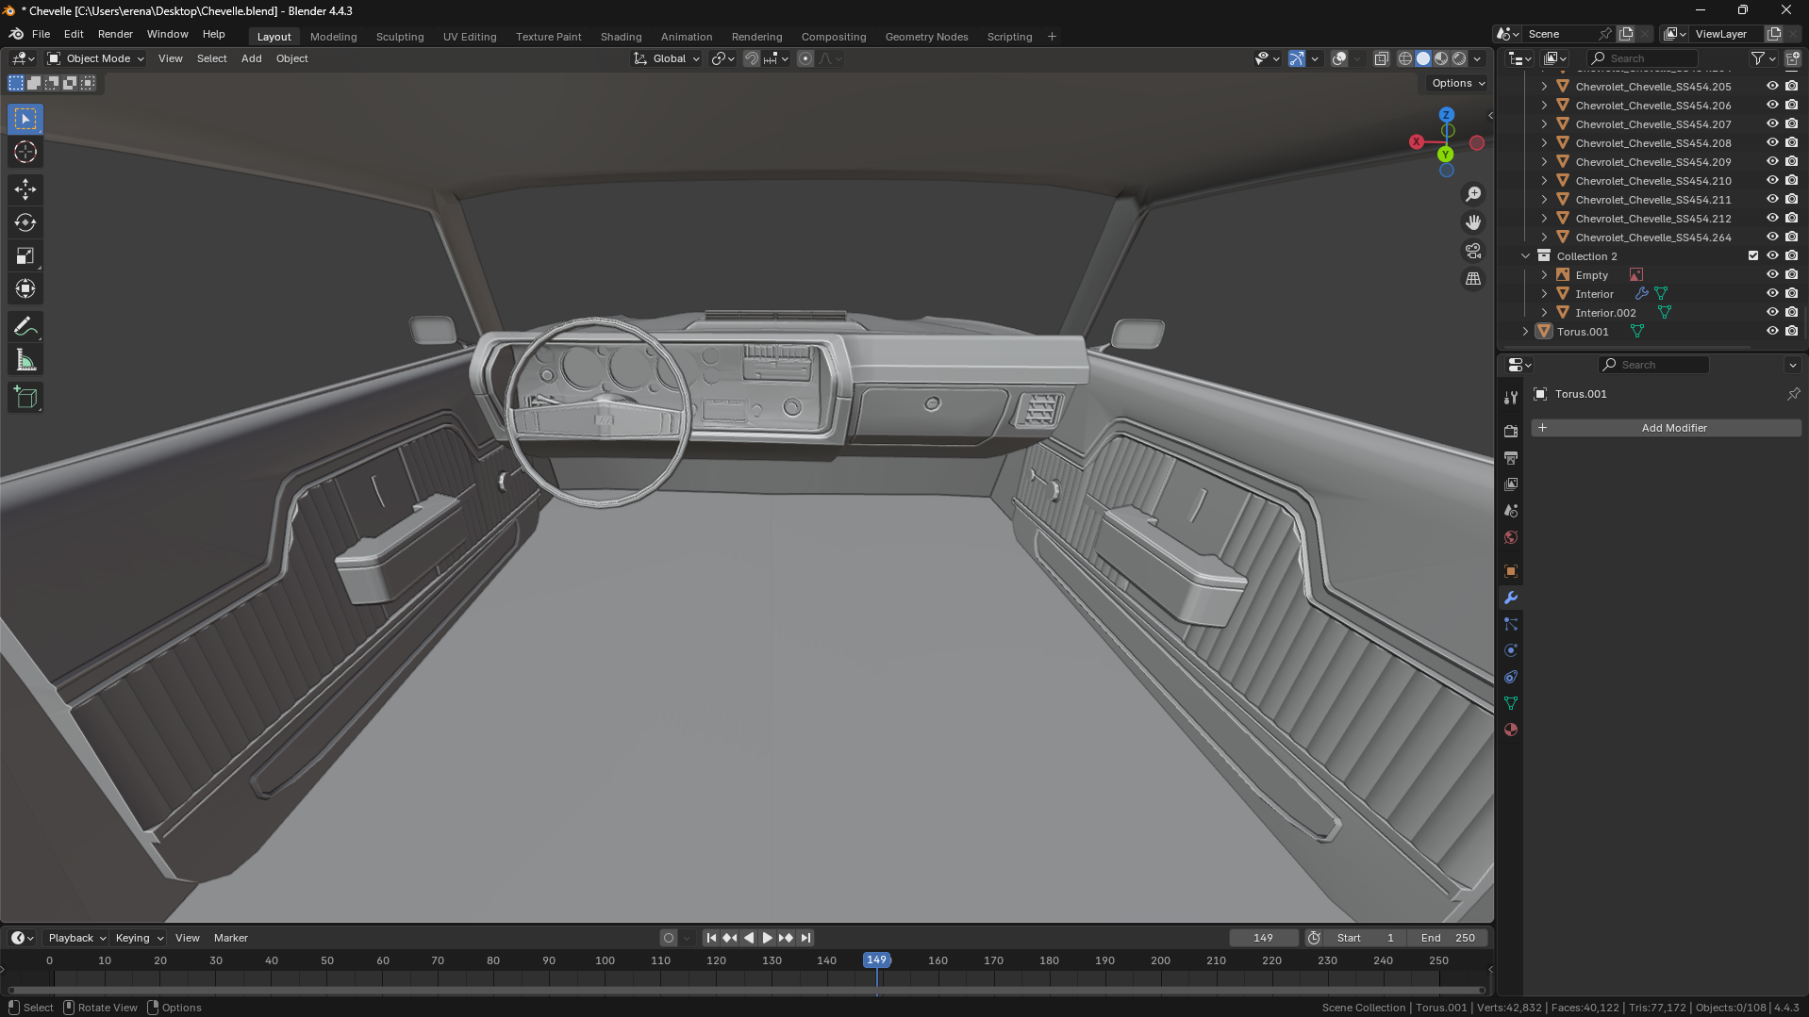
Task: Open the viewport Add menu
Action: coord(251,58)
